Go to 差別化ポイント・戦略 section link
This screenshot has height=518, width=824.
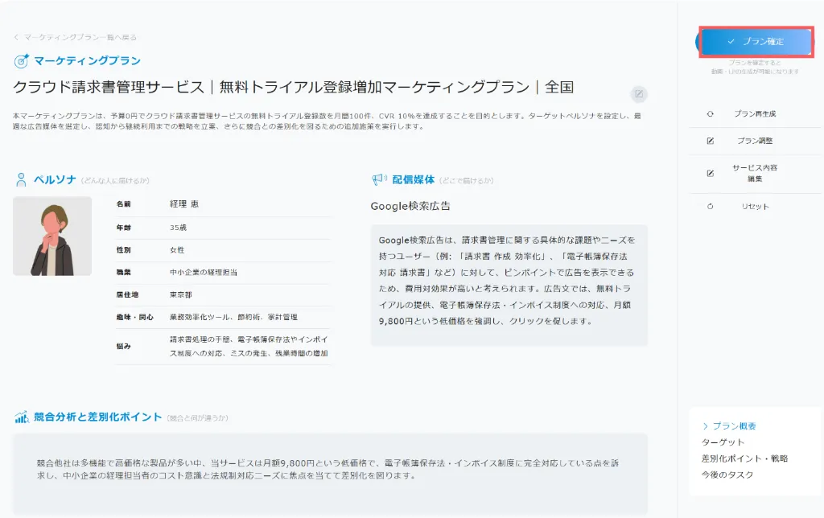pos(744,458)
